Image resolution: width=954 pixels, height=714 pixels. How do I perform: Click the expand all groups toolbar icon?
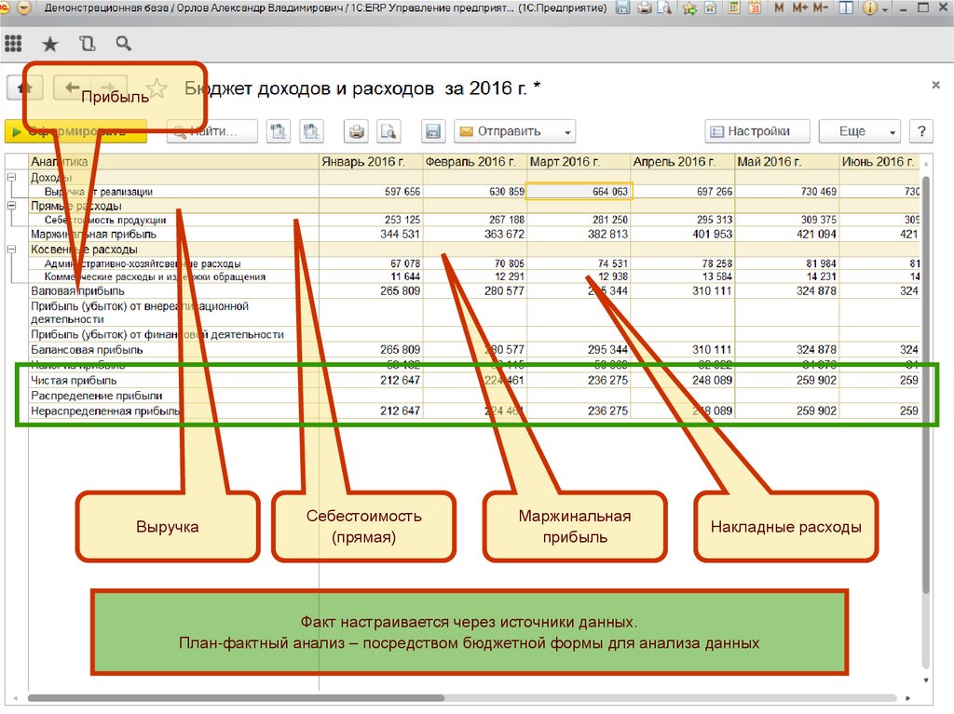[x=279, y=131]
